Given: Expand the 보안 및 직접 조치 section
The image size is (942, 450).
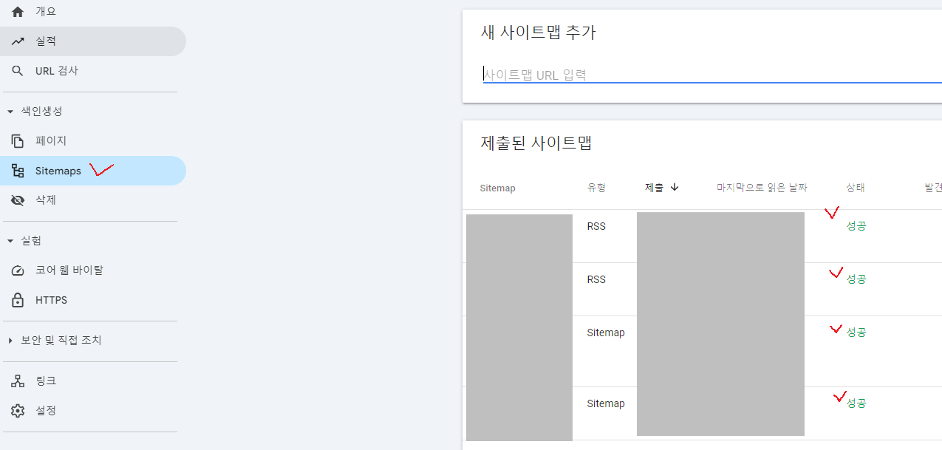Looking at the screenshot, I should [x=9, y=341].
